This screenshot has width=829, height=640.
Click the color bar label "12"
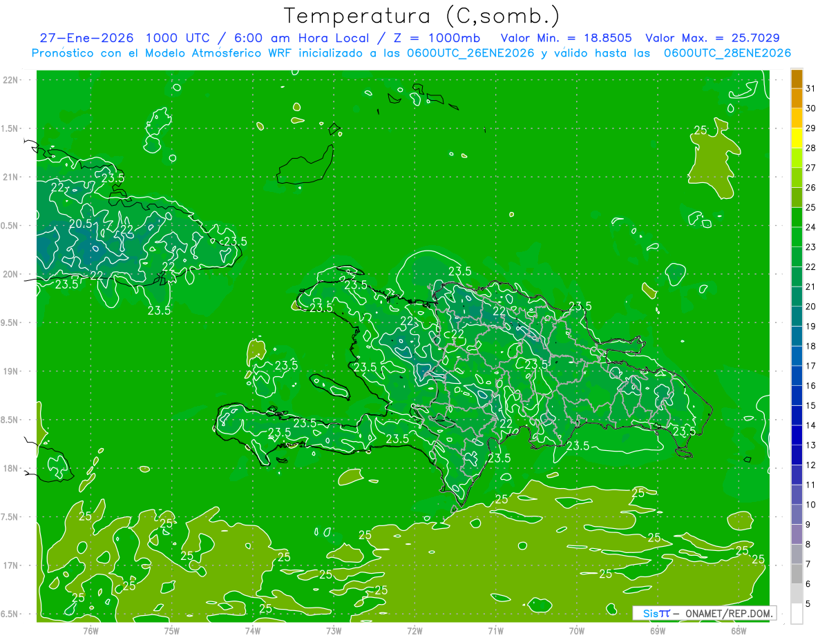(811, 465)
